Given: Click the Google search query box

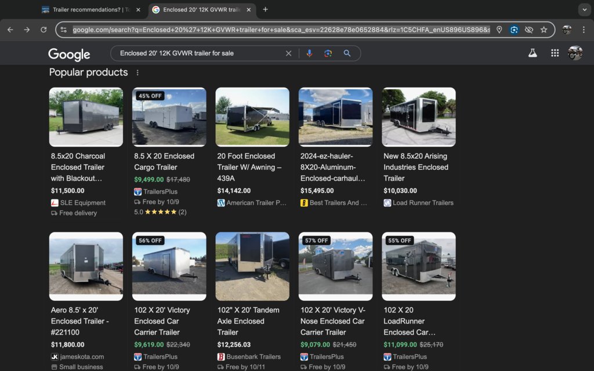Looking at the screenshot, I should coord(200,53).
